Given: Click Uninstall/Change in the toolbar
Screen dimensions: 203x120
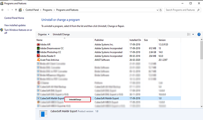Looking at the screenshot, I should tap(61, 34).
